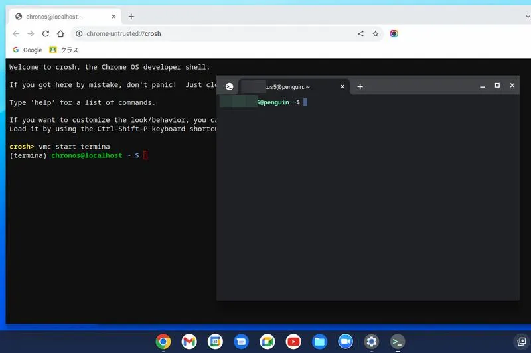
Task: Go back using the browser back arrow
Action: click(x=16, y=33)
